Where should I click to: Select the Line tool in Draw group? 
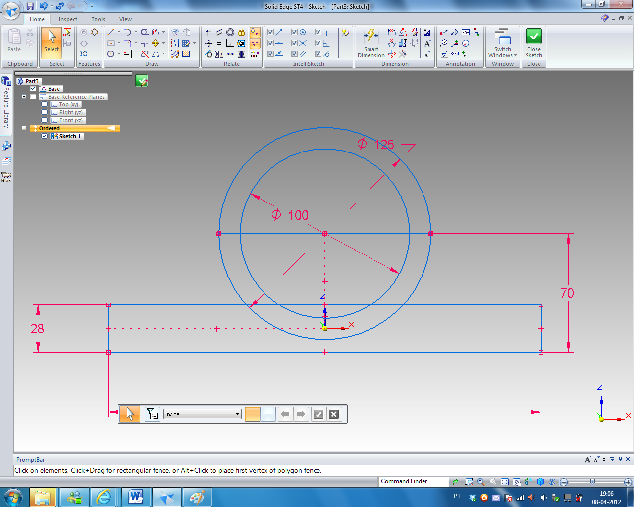(111, 32)
